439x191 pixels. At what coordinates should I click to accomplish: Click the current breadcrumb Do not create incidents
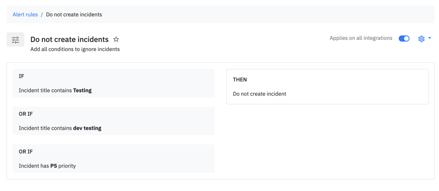click(74, 15)
